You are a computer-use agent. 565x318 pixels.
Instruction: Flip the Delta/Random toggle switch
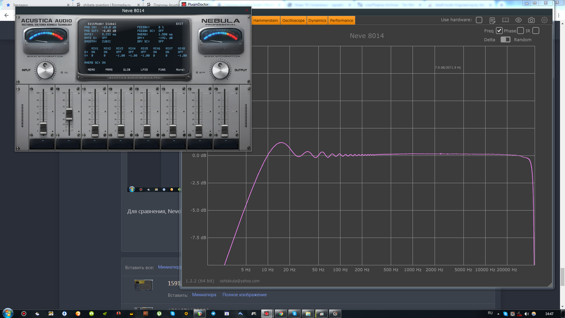pos(505,39)
